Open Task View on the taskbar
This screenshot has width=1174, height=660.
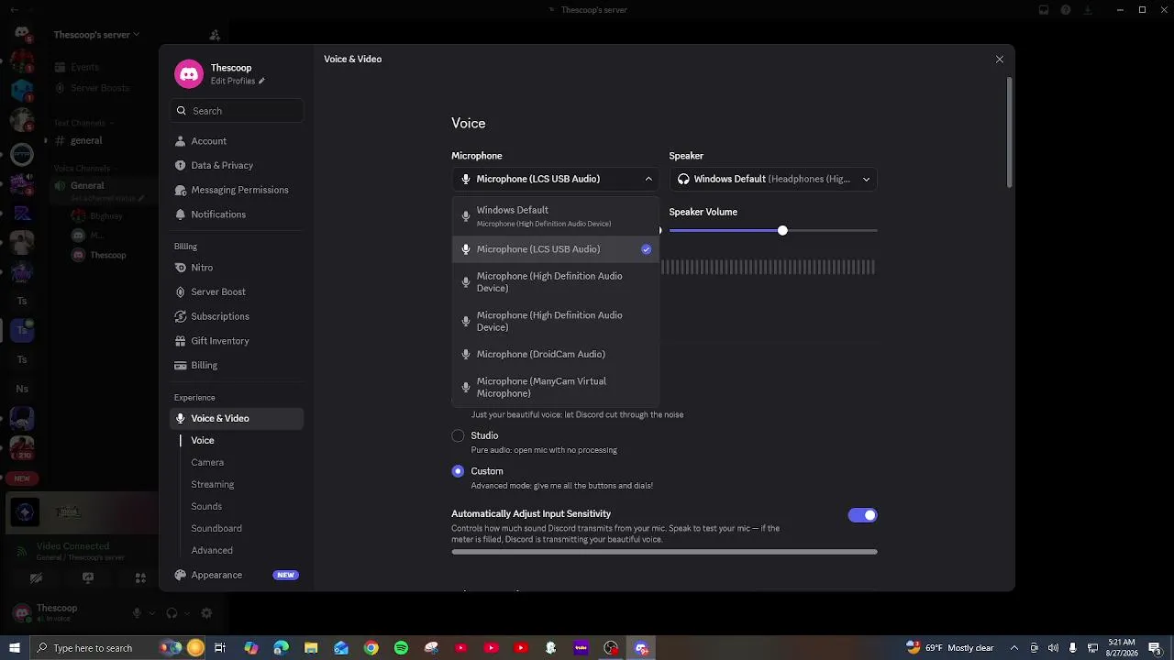click(x=220, y=648)
